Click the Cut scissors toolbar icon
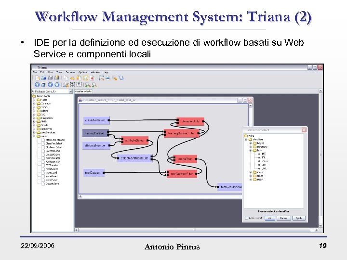The height and width of the screenshot is (260, 347). pyautogui.click(x=72, y=78)
